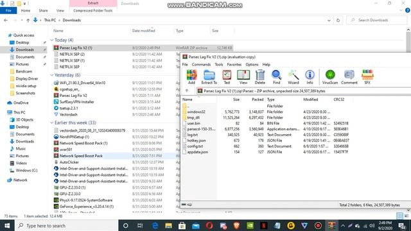
Task: Click the View icon in WinRAR toolbar
Action: click(x=243, y=77)
